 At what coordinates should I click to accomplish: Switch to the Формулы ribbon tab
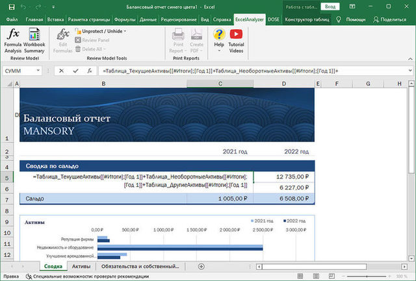coord(125,19)
